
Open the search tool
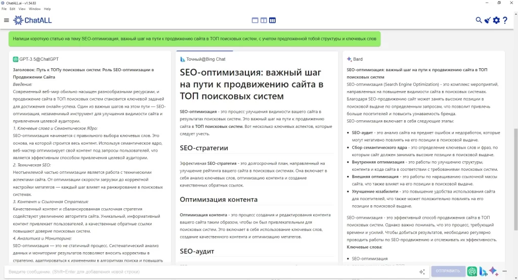(479, 20)
